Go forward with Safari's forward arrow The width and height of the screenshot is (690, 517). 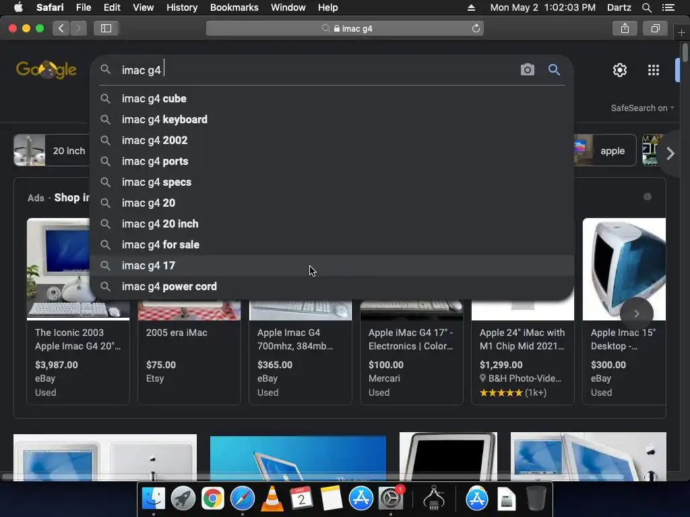coord(78,28)
